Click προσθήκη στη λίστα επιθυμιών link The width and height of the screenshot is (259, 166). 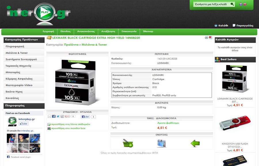[71, 124]
